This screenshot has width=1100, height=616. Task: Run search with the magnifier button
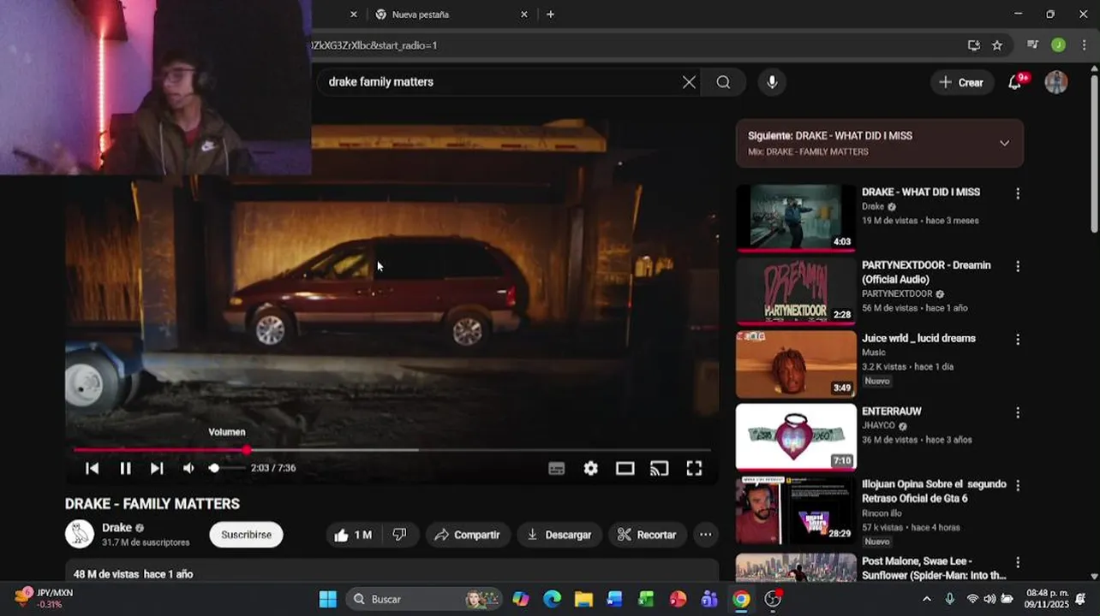coord(724,82)
